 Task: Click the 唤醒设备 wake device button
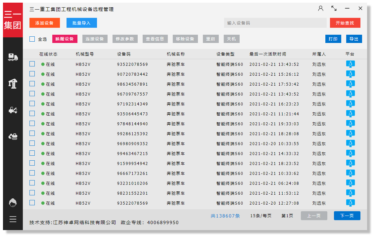click(x=65, y=39)
